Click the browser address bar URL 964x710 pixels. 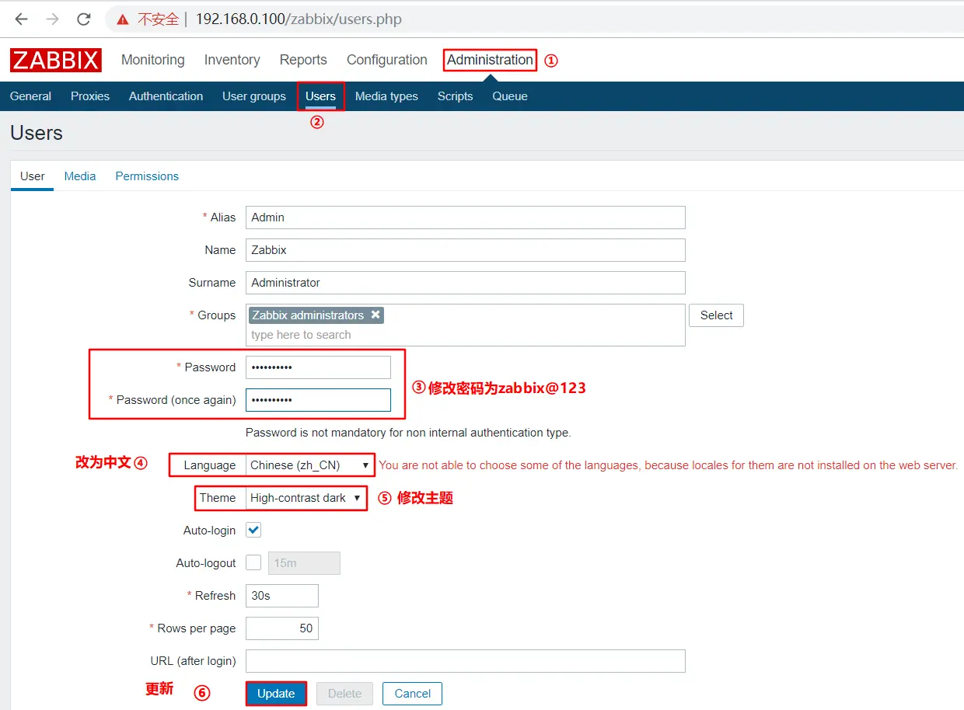pos(299,19)
